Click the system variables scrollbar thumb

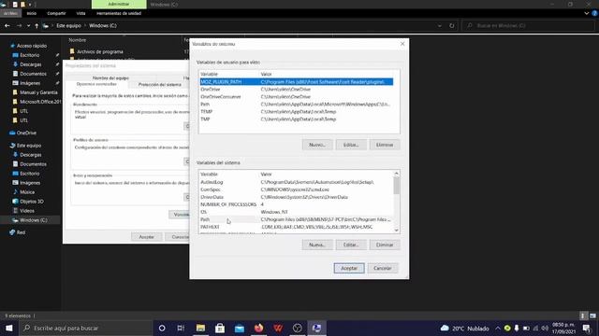(x=396, y=187)
